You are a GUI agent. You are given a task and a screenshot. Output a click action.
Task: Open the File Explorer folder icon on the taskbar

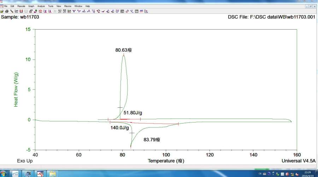[x=53, y=174]
